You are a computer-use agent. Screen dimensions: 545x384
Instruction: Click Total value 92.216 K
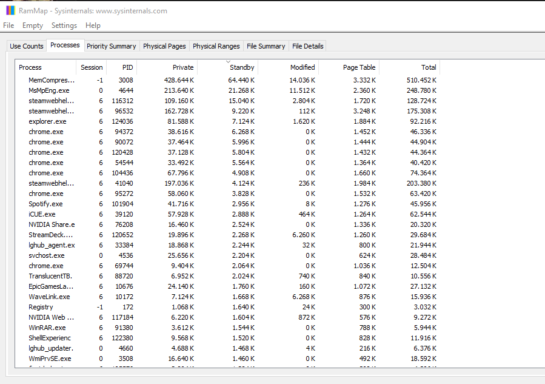click(423, 121)
